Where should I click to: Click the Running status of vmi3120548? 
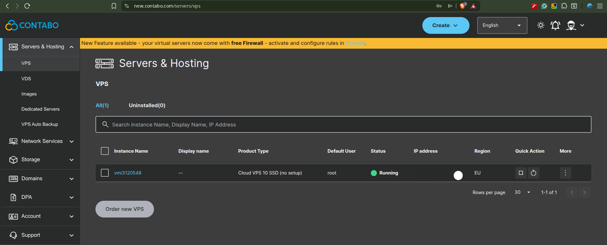click(384, 173)
